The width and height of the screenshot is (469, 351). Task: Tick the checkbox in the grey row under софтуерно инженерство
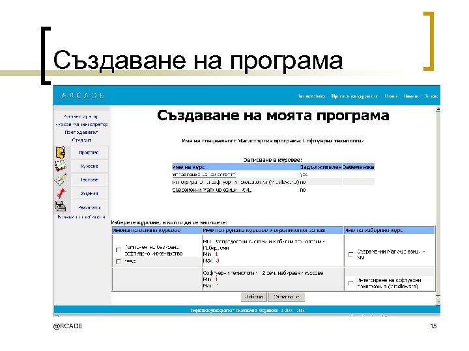click(x=119, y=261)
